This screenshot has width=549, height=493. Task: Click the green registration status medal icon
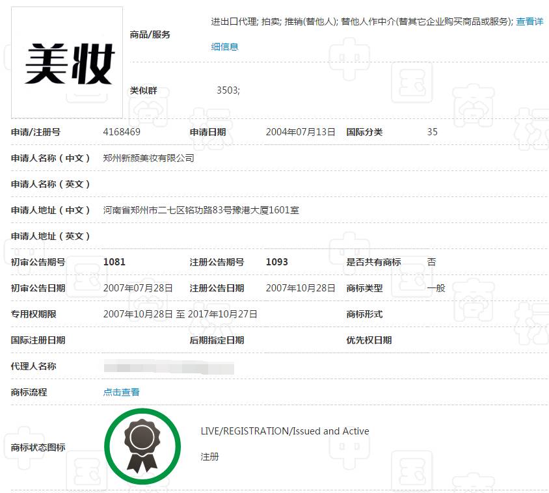point(142,446)
